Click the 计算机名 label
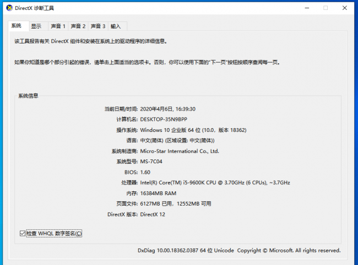Screen dimensions: 358x265 pos(127,119)
